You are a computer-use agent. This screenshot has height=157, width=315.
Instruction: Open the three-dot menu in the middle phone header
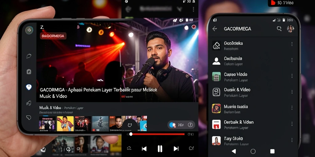(x=193, y=9)
